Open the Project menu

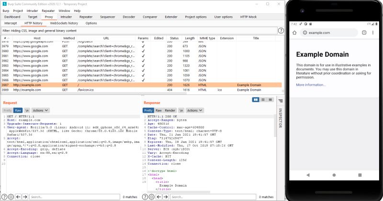(18, 11)
